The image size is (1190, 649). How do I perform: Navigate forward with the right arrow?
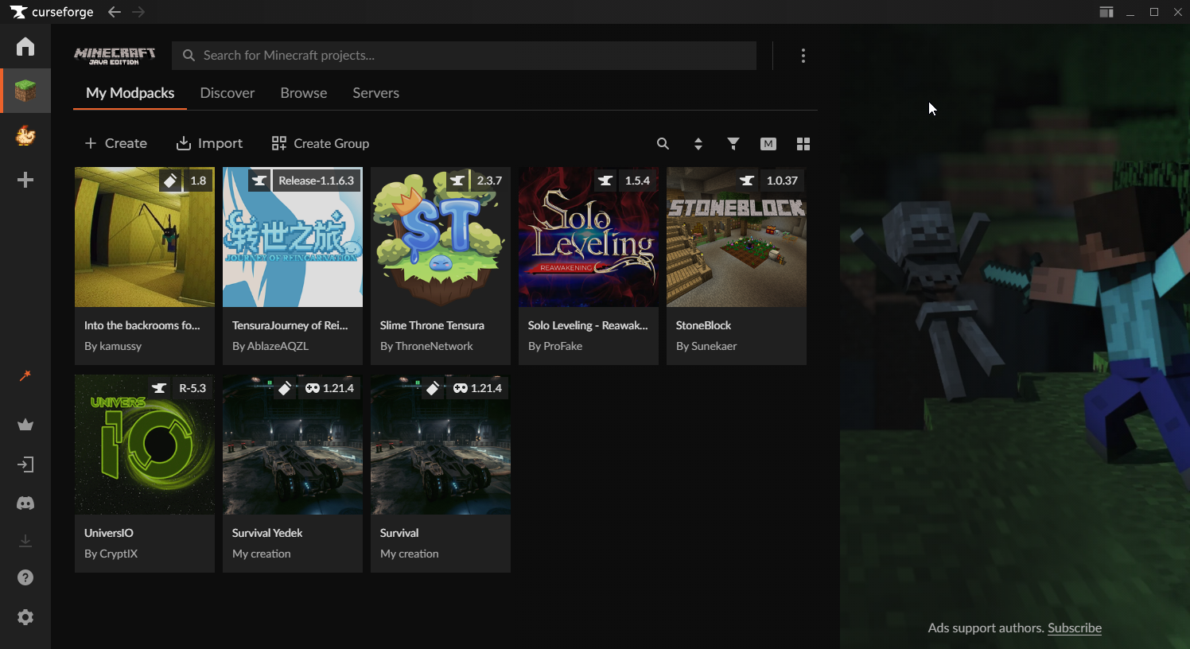pyautogui.click(x=138, y=12)
